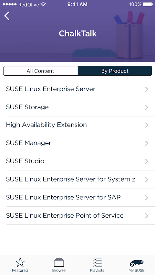Tap the SUSE Storage label
This screenshot has height=275, width=155.
[27, 107]
